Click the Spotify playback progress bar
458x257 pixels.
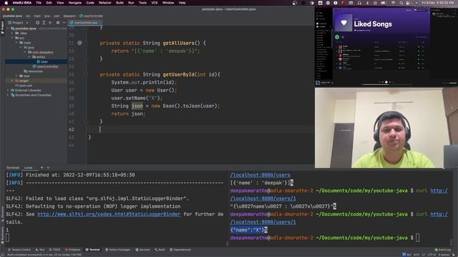point(386,84)
